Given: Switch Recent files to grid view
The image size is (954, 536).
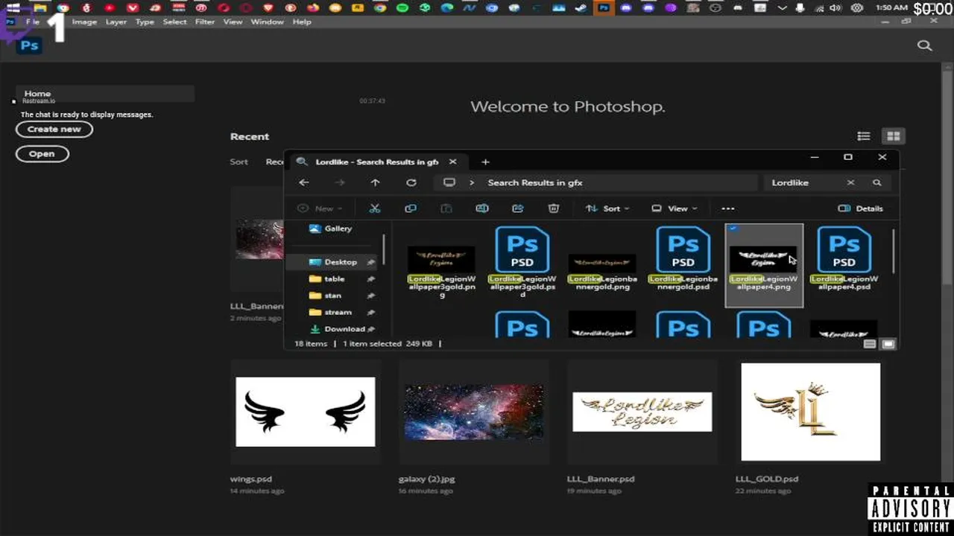Looking at the screenshot, I should tap(893, 136).
